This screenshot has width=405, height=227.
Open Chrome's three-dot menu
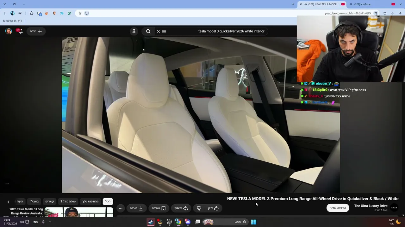(5, 13)
